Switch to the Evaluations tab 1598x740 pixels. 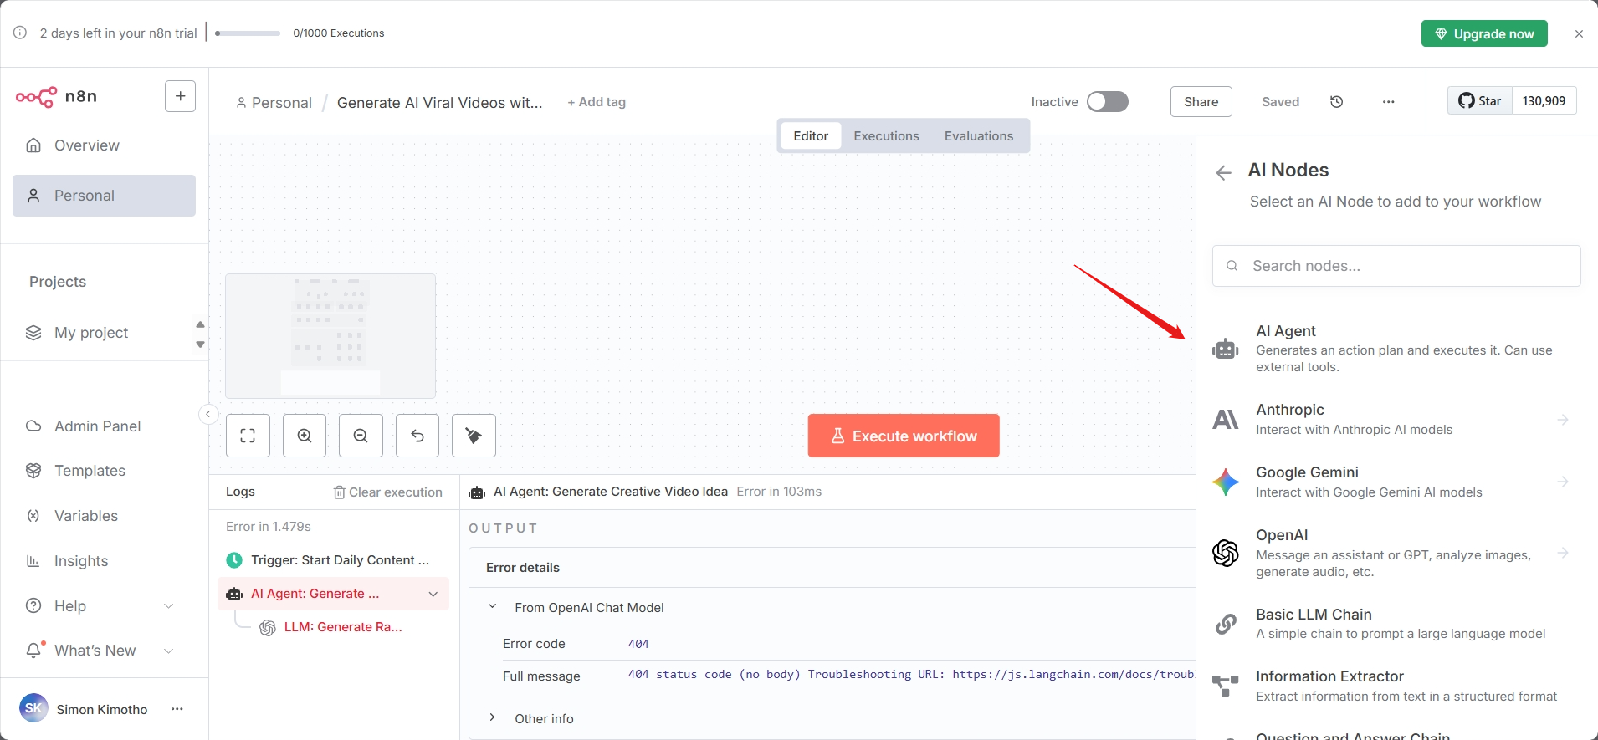point(979,136)
